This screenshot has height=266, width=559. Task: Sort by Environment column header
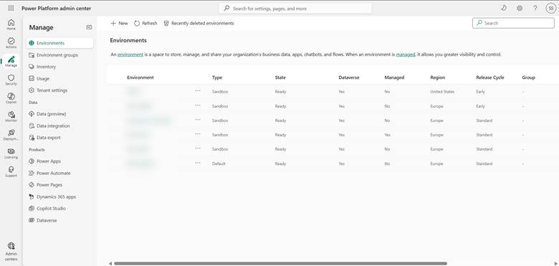pos(140,77)
